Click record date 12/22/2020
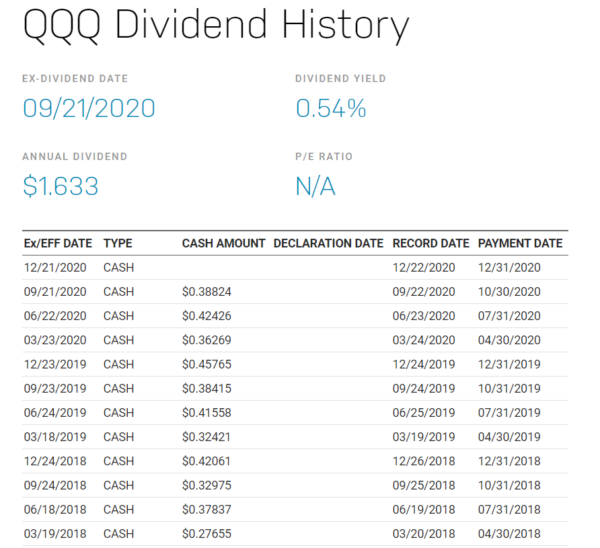The width and height of the screenshot is (600, 548). point(424,268)
